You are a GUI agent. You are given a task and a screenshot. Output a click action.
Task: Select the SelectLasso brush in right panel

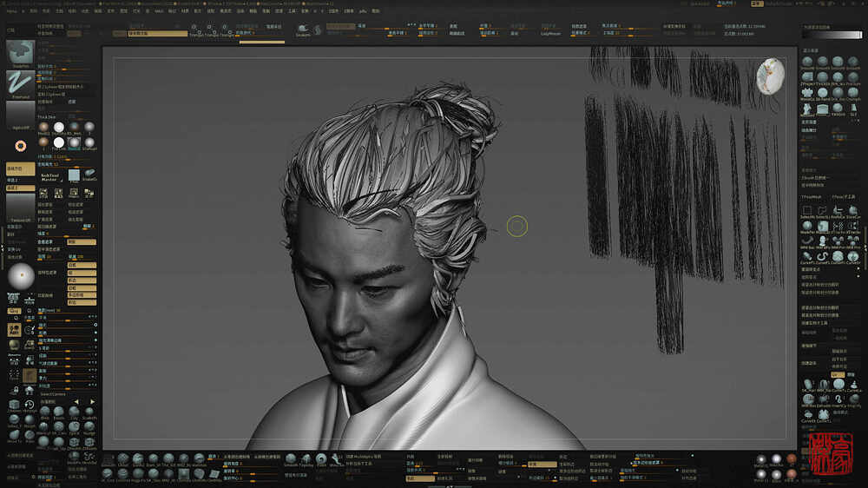pos(823,211)
